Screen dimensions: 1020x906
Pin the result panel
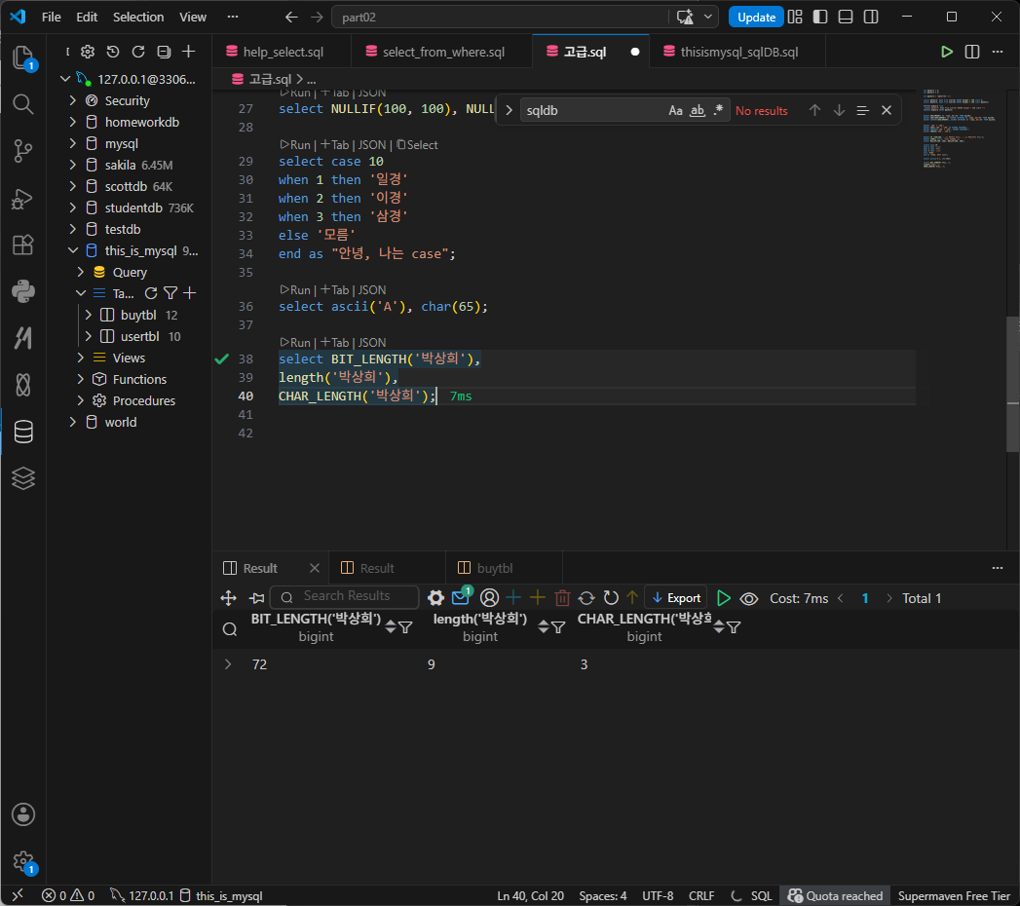[257, 598]
